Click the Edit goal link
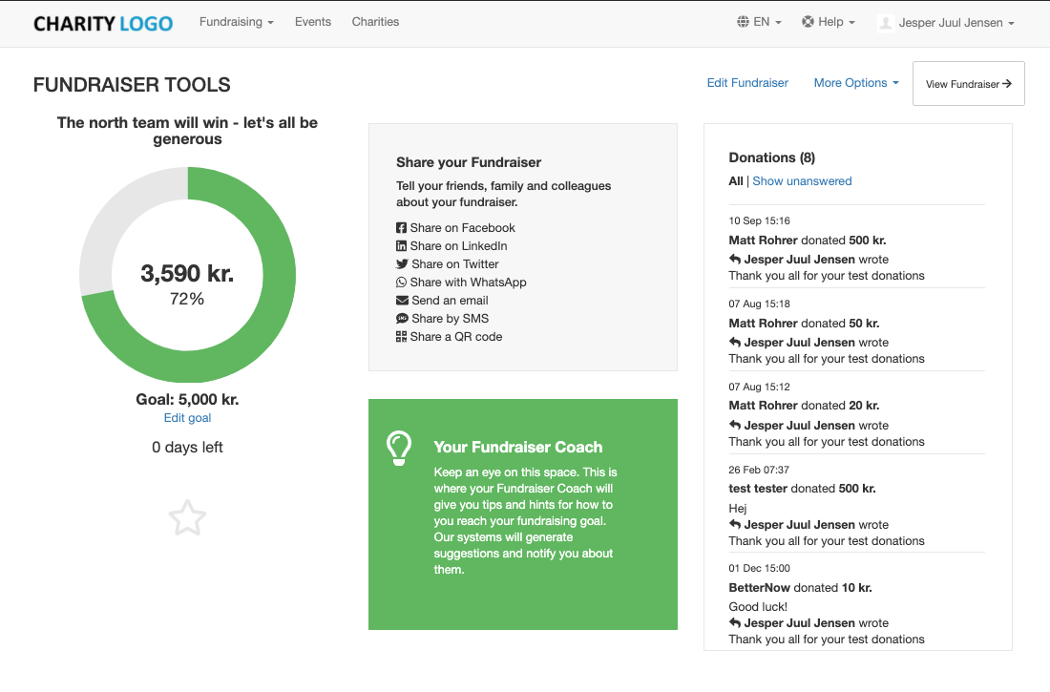This screenshot has width=1050, height=692. tap(187, 418)
